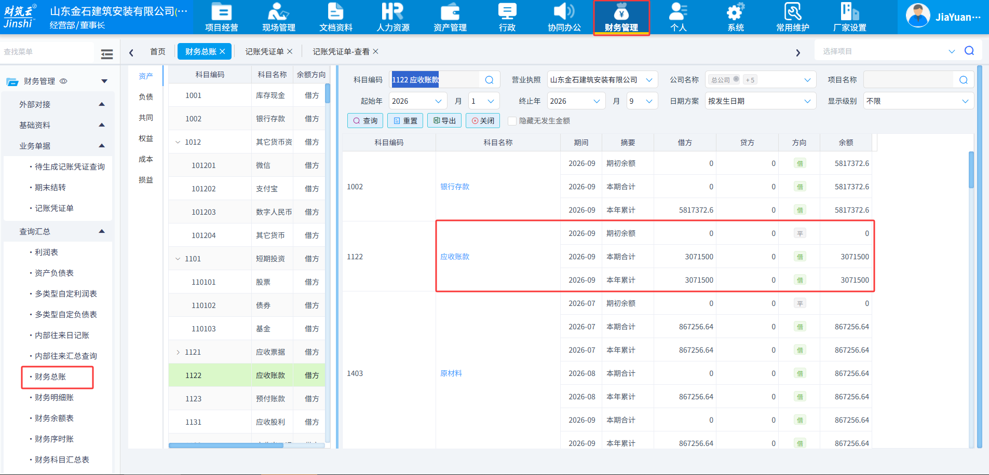
Task: Open the 营业执照 company dropdown
Action: point(603,80)
